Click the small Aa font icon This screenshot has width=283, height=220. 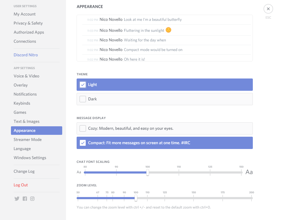click(79, 172)
